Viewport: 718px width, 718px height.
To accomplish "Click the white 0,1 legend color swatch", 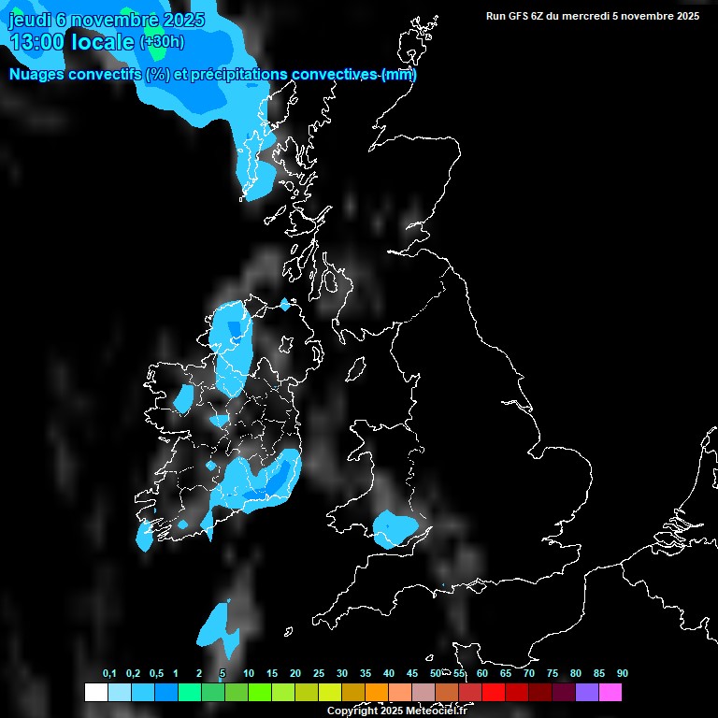I will 95,693.
